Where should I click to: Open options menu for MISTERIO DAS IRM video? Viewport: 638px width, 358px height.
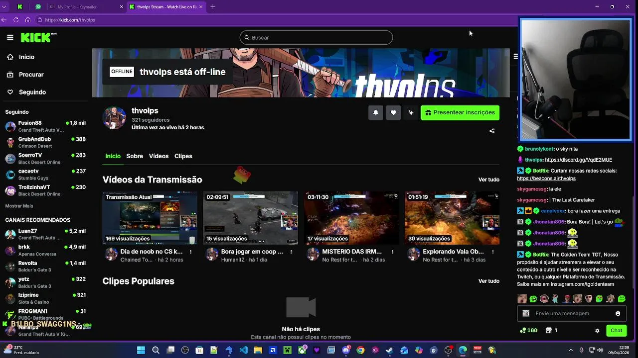392,252
